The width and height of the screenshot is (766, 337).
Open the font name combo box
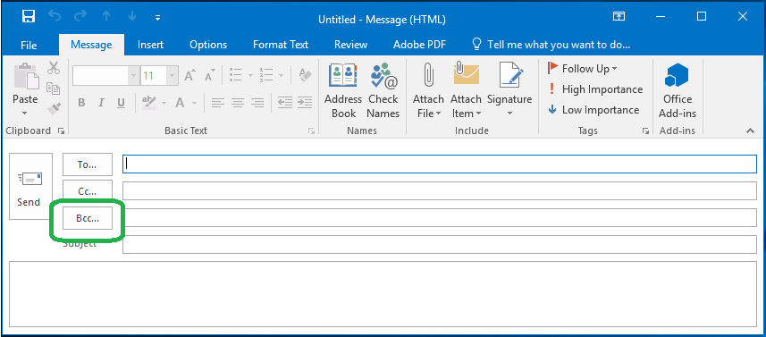point(106,76)
